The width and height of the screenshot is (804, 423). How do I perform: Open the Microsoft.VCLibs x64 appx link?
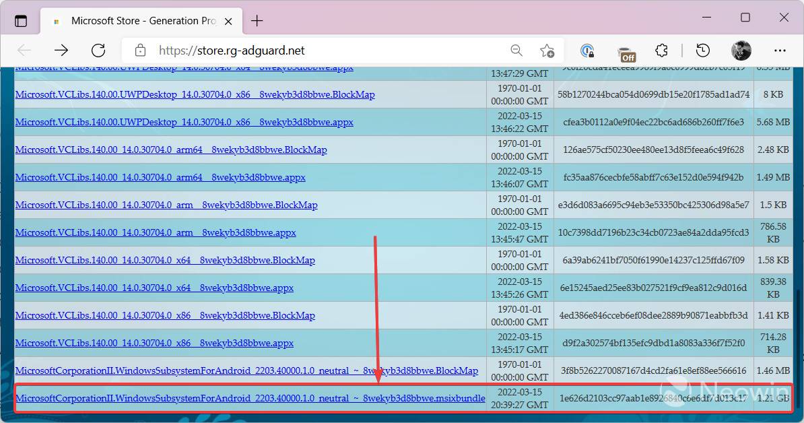pyautogui.click(x=155, y=288)
